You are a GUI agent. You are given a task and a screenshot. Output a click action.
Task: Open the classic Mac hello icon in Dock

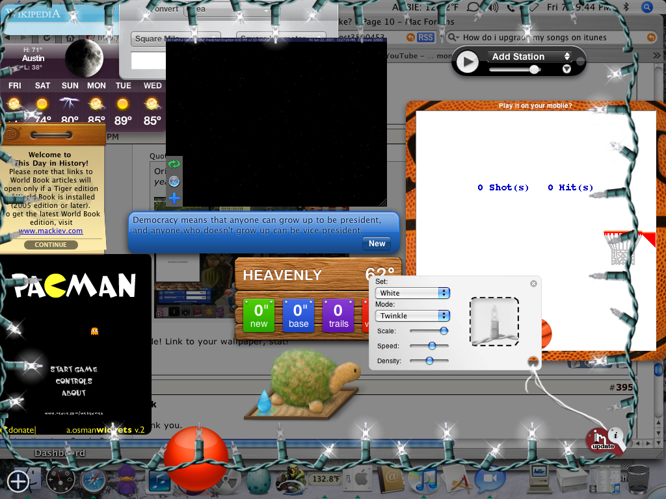[x=539, y=478]
